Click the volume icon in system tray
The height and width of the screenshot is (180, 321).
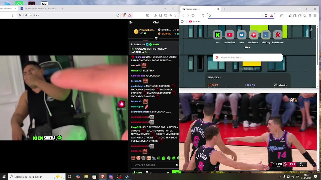292,177
